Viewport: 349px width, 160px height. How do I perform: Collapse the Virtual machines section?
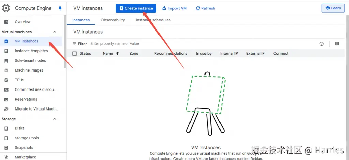[55, 32]
